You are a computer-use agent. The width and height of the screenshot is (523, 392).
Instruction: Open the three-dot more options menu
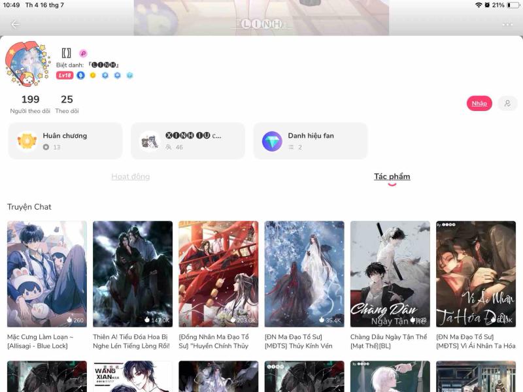(x=507, y=24)
